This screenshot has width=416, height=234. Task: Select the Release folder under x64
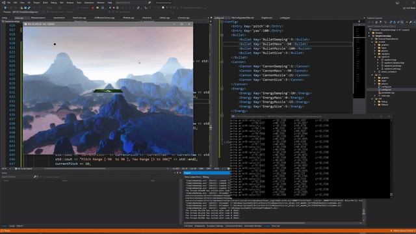[x=384, y=105]
